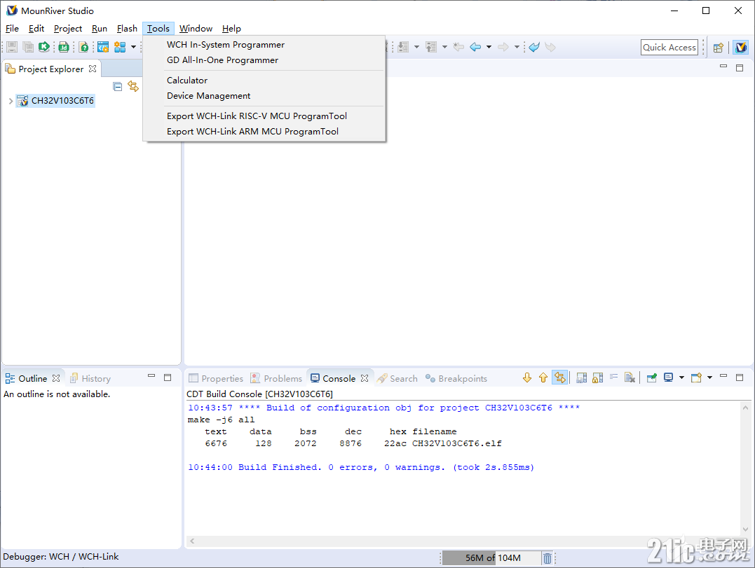Open Forward history dropdown arrow
The image size is (755, 568).
(x=517, y=47)
